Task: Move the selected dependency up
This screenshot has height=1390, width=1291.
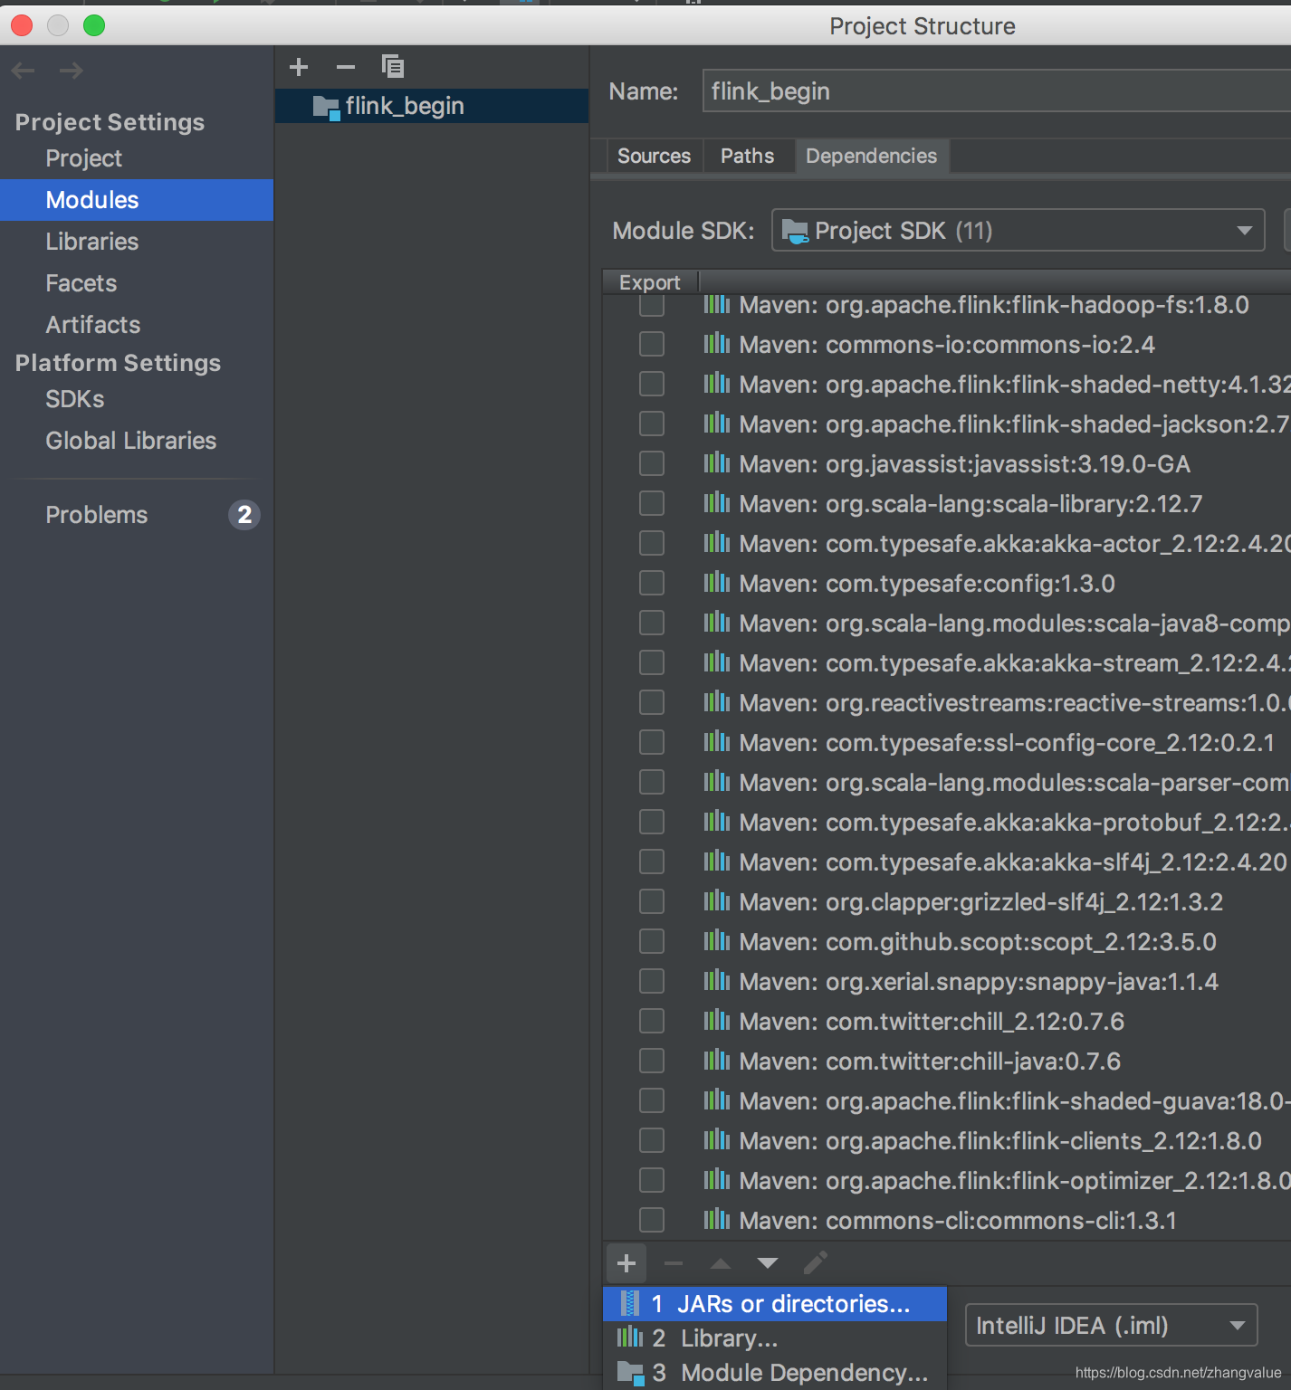Action: [720, 1263]
